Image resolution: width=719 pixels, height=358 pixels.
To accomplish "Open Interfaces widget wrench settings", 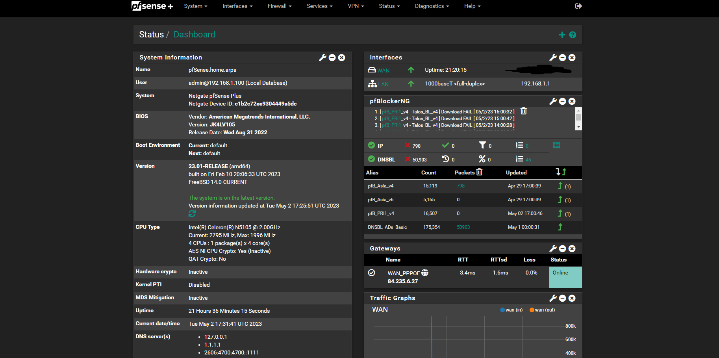I will point(553,58).
